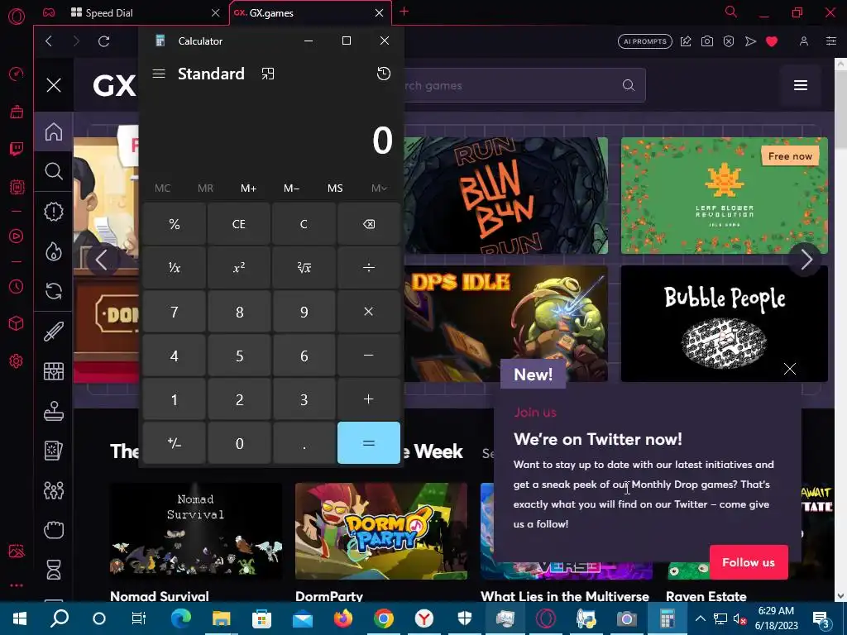Click the minus operator in Calculator

368,356
